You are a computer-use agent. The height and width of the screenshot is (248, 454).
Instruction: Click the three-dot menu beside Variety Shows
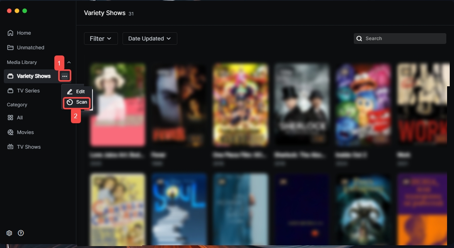pyautogui.click(x=65, y=76)
